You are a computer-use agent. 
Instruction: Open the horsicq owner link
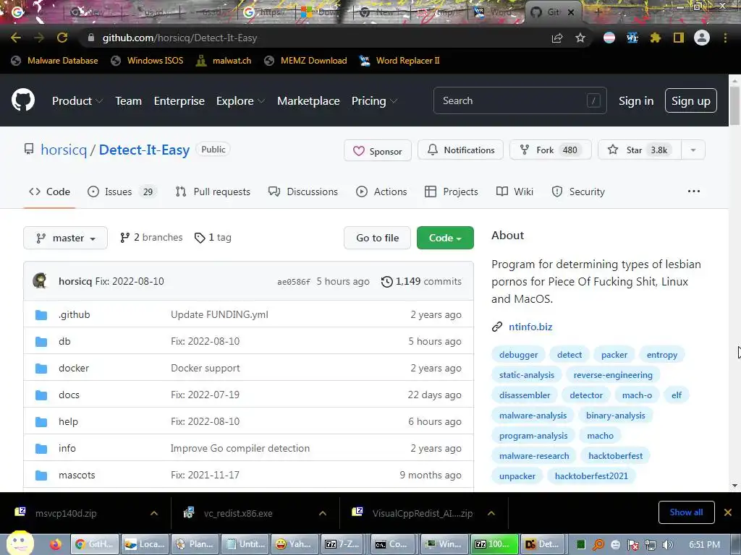tap(64, 150)
